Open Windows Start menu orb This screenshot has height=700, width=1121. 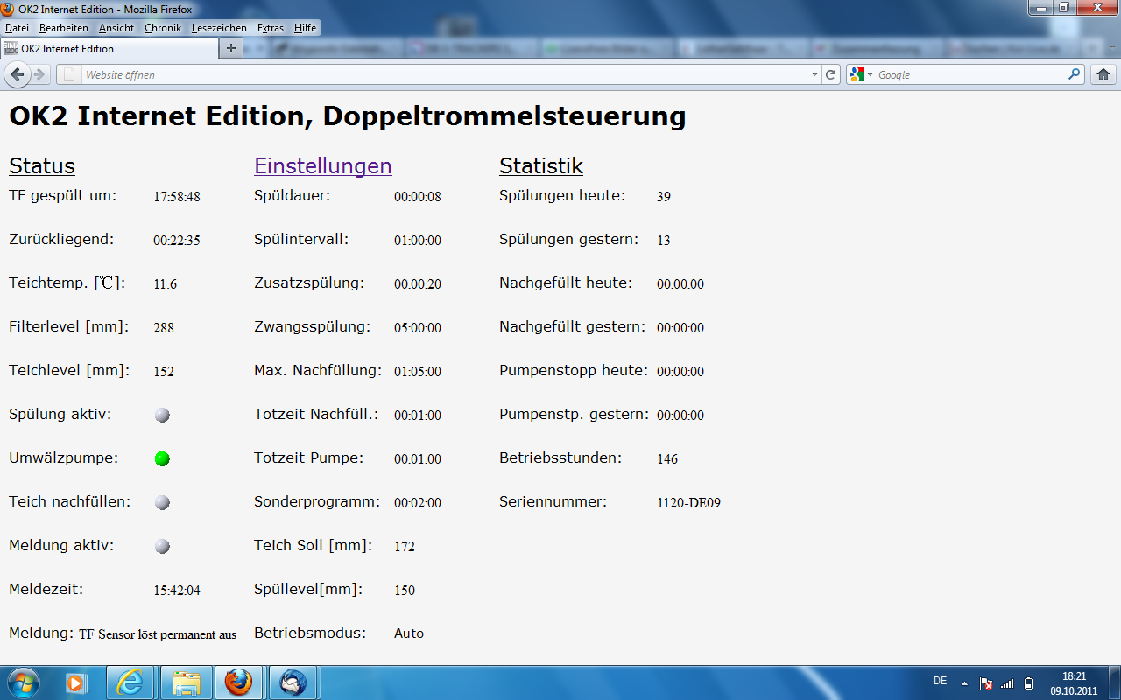pyautogui.click(x=23, y=682)
